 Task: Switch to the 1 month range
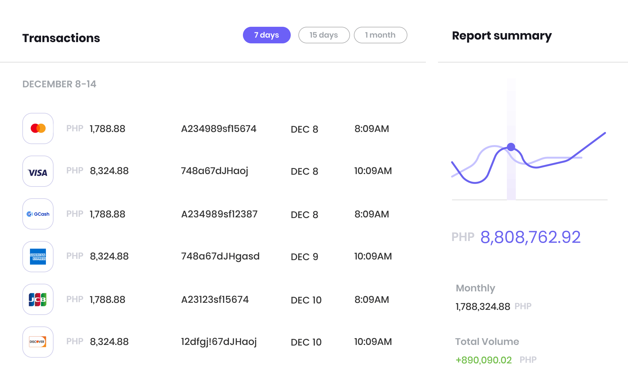pos(380,35)
